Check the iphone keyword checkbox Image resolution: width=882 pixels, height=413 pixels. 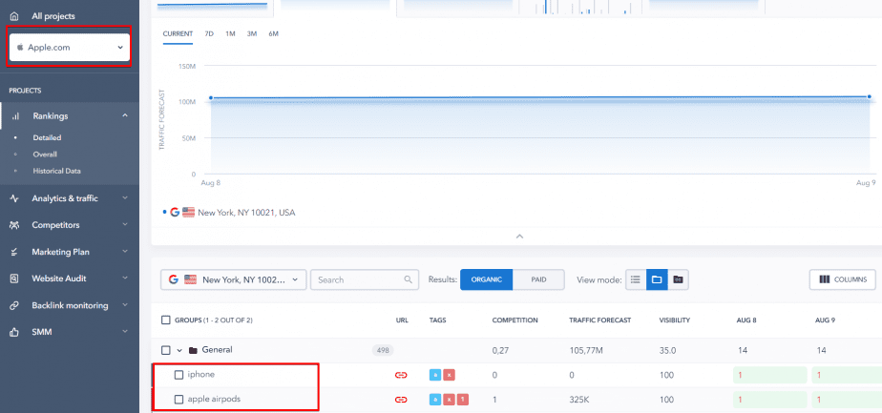point(178,375)
